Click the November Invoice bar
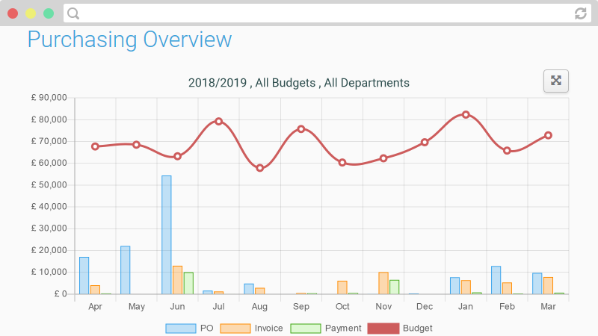Viewport: 598px width, 336px height. click(383, 283)
